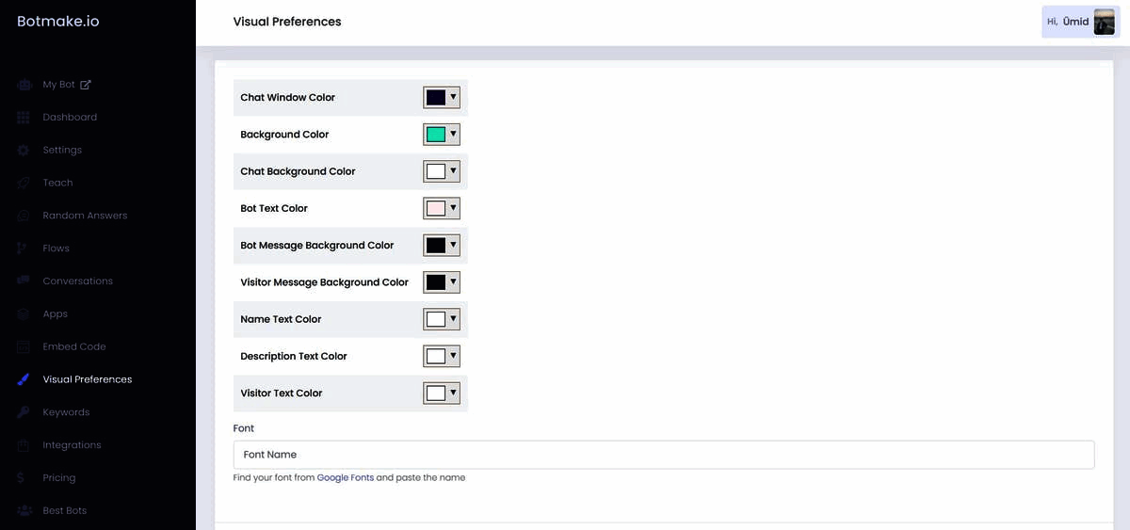1130x530 pixels.
Task: Click the Conversations chat bubble icon
Action: click(x=24, y=281)
